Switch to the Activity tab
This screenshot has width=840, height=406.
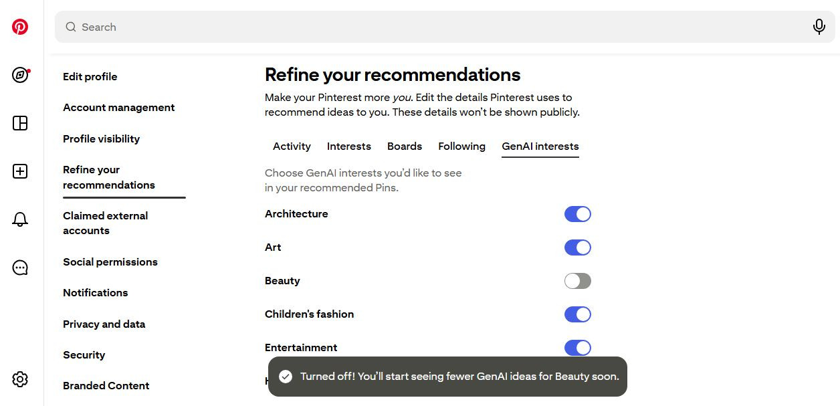pyautogui.click(x=292, y=146)
